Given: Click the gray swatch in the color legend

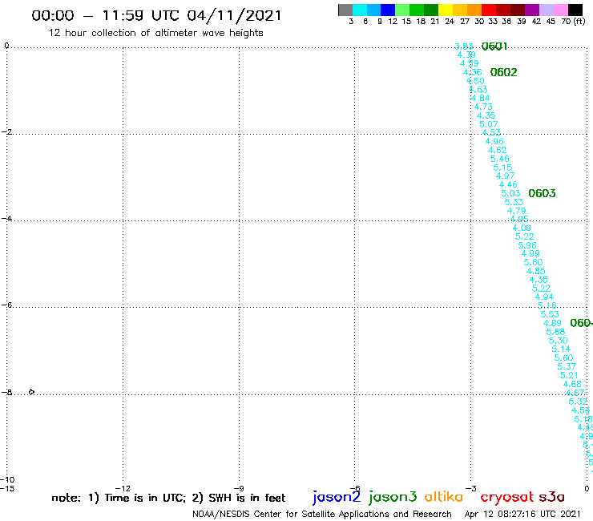Looking at the screenshot, I should pos(345,10).
